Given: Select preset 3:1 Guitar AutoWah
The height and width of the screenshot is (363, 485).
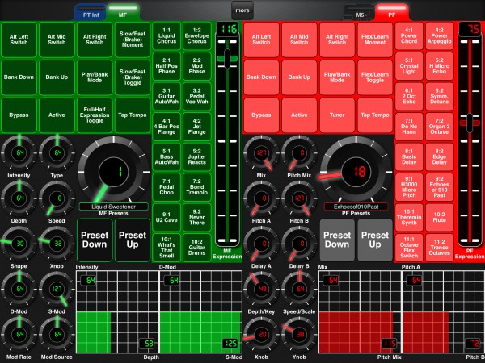Looking at the screenshot, I should (x=167, y=96).
